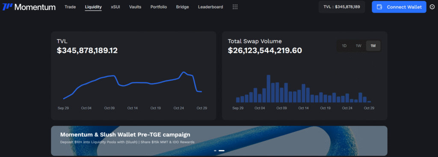The height and width of the screenshot is (157, 438).
Task: Click the TVL line chart peak
Action: pyautogui.click(x=183, y=72)
